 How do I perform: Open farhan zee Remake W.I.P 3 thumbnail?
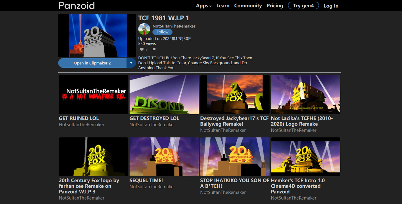pyautogui.click(x=94, y=157)
